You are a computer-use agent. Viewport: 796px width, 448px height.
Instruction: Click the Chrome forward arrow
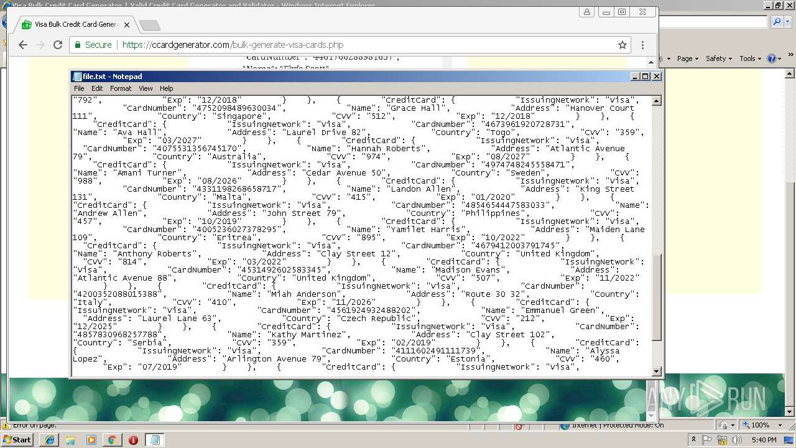point(40,45)
